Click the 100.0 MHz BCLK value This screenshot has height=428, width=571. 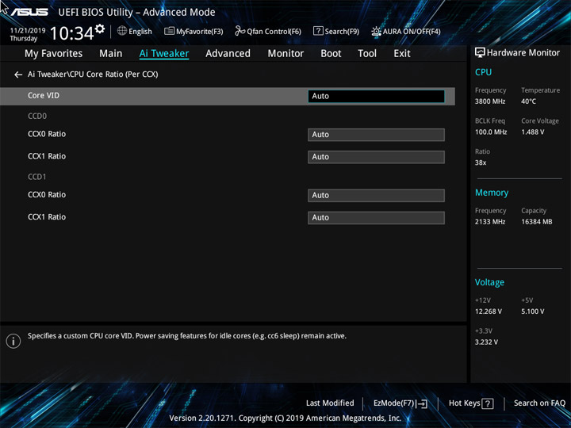[491, 132]
